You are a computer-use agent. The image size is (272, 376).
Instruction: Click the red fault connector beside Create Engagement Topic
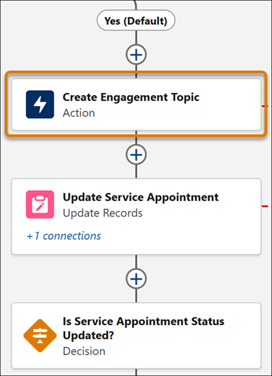(265, 106)
